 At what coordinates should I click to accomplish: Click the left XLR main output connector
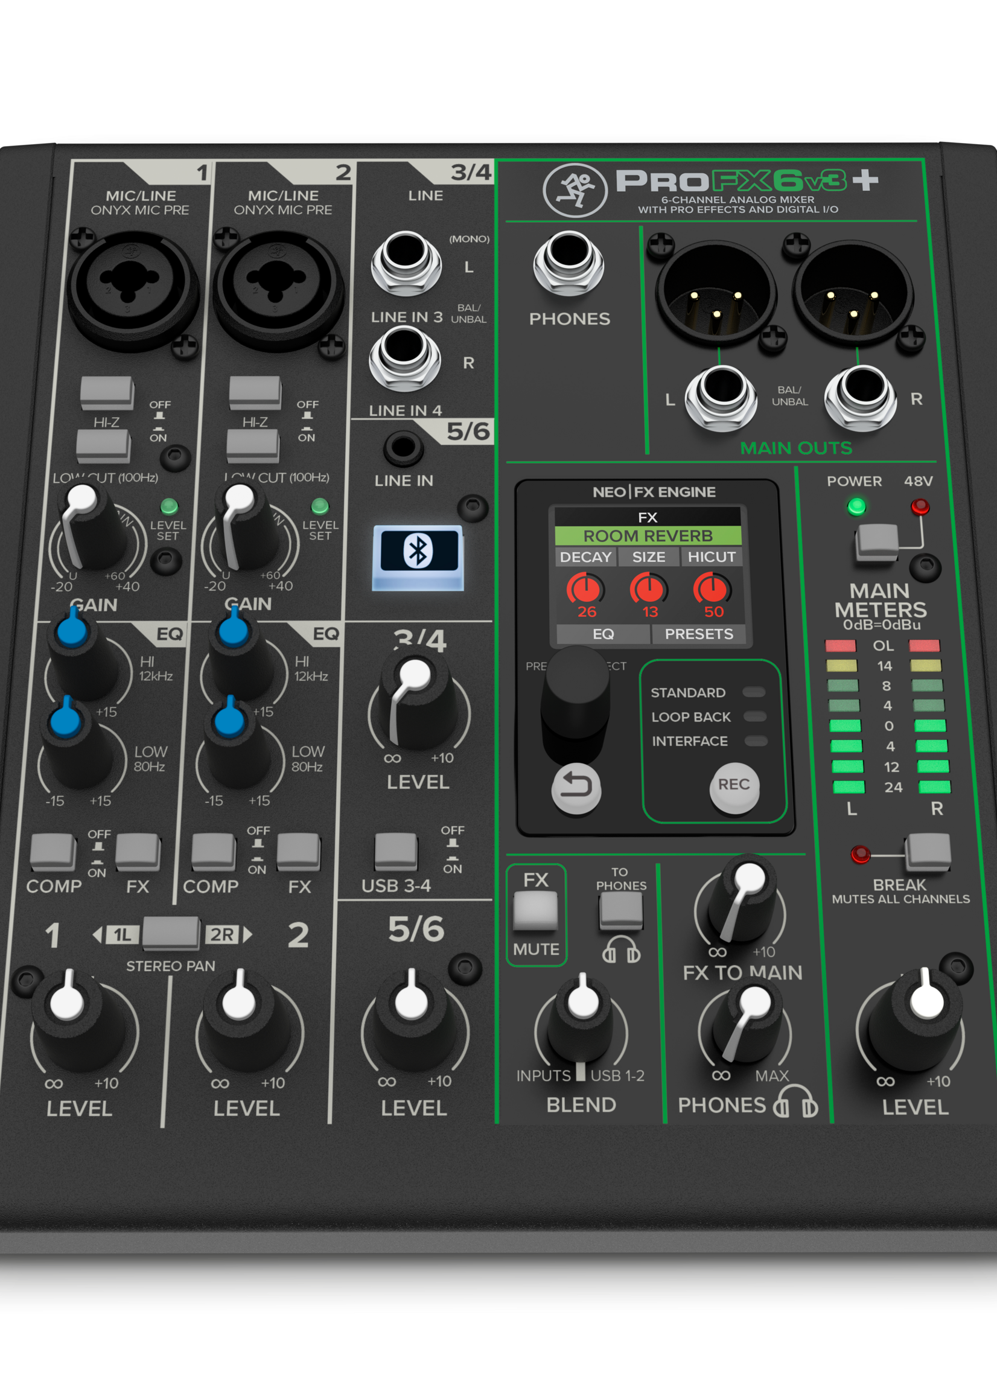pos(716,294)
